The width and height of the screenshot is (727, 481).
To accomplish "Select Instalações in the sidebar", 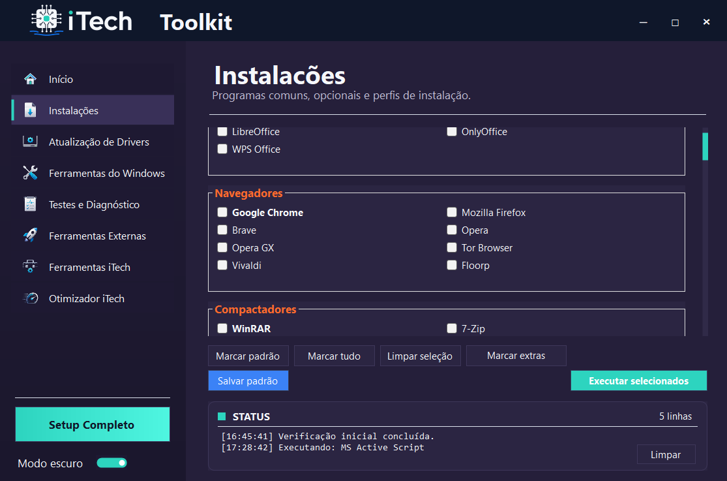I will click(x=93, y=110).
